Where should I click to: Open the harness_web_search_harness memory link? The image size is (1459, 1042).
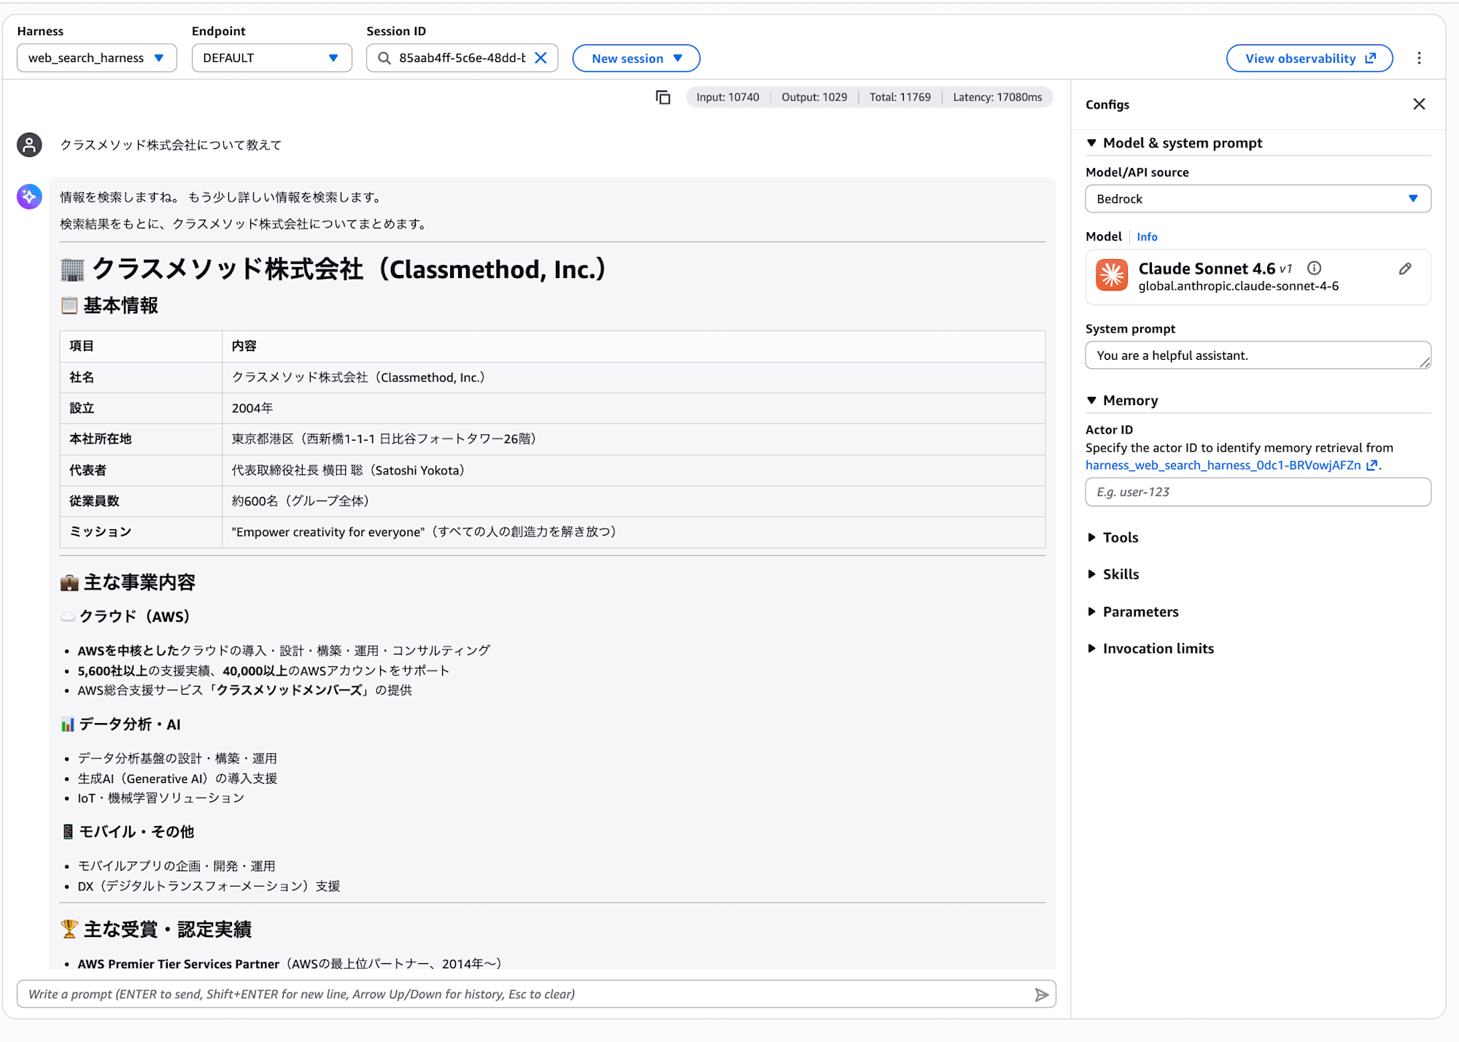[x=1223, y=466]
